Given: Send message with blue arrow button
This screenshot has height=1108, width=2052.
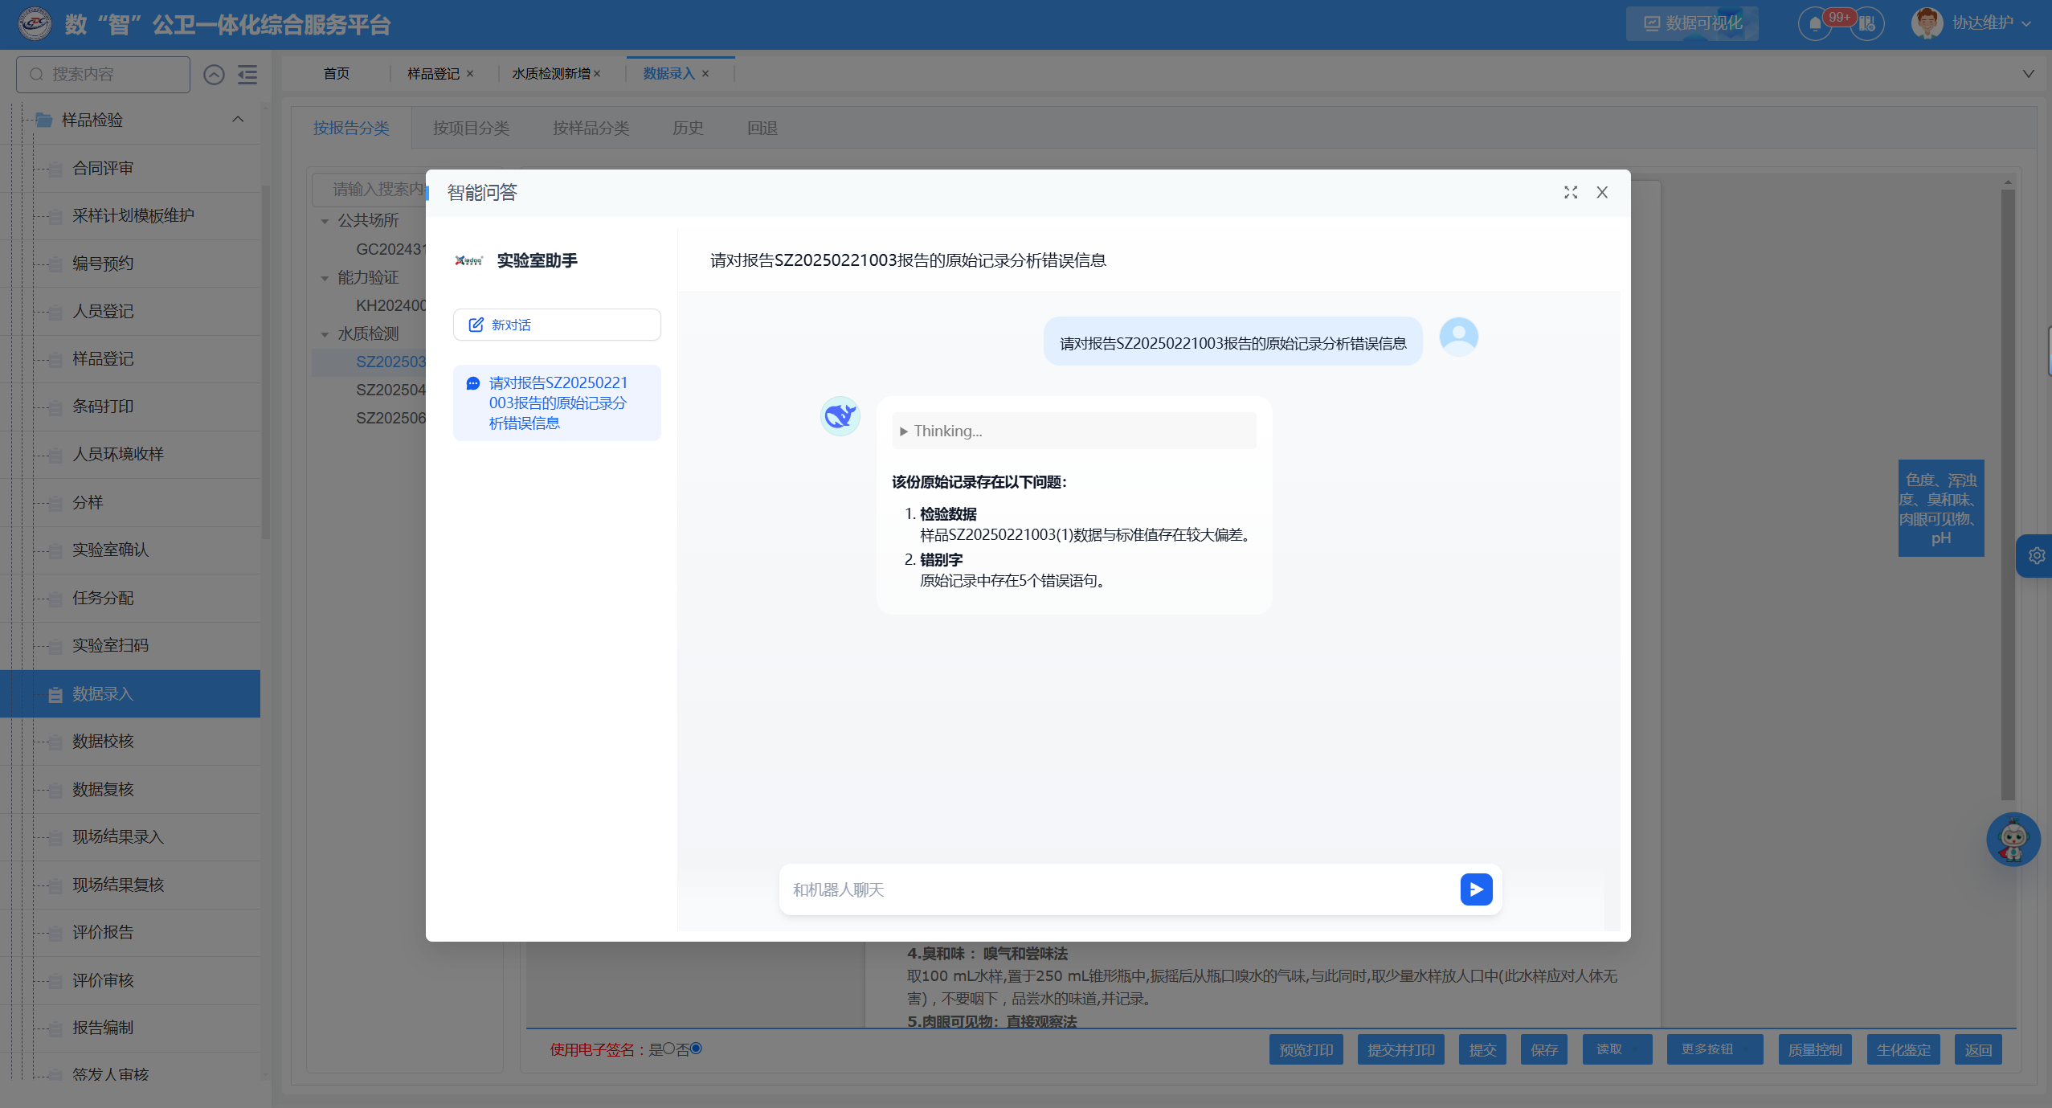Looking at the screenshot, I should [x=1475, y=889].
